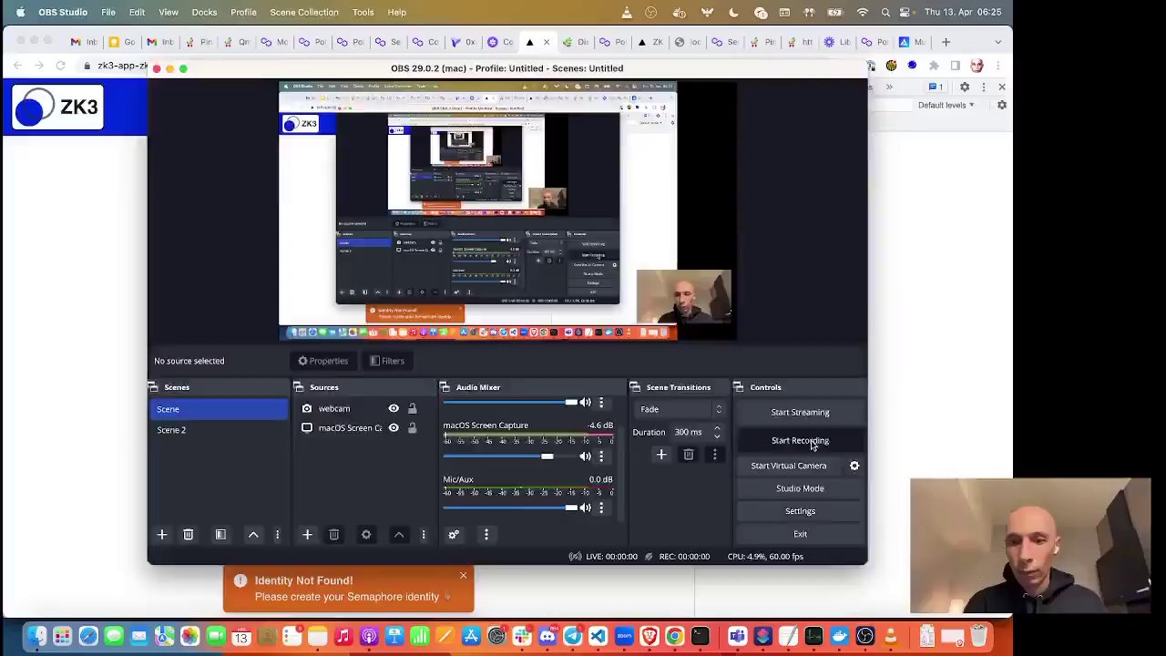Open Scene Collection menu
Screen dimensions: 1166x656
click(304, 12)
